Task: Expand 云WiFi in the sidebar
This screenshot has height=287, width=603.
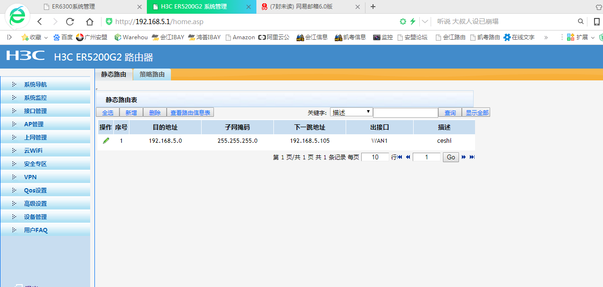Action: tap(45, 151)
